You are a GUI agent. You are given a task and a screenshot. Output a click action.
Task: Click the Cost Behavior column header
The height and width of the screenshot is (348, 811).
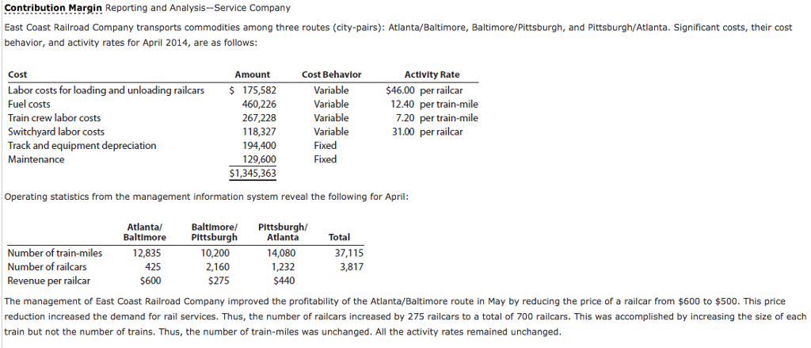click(x=331, y=75)
